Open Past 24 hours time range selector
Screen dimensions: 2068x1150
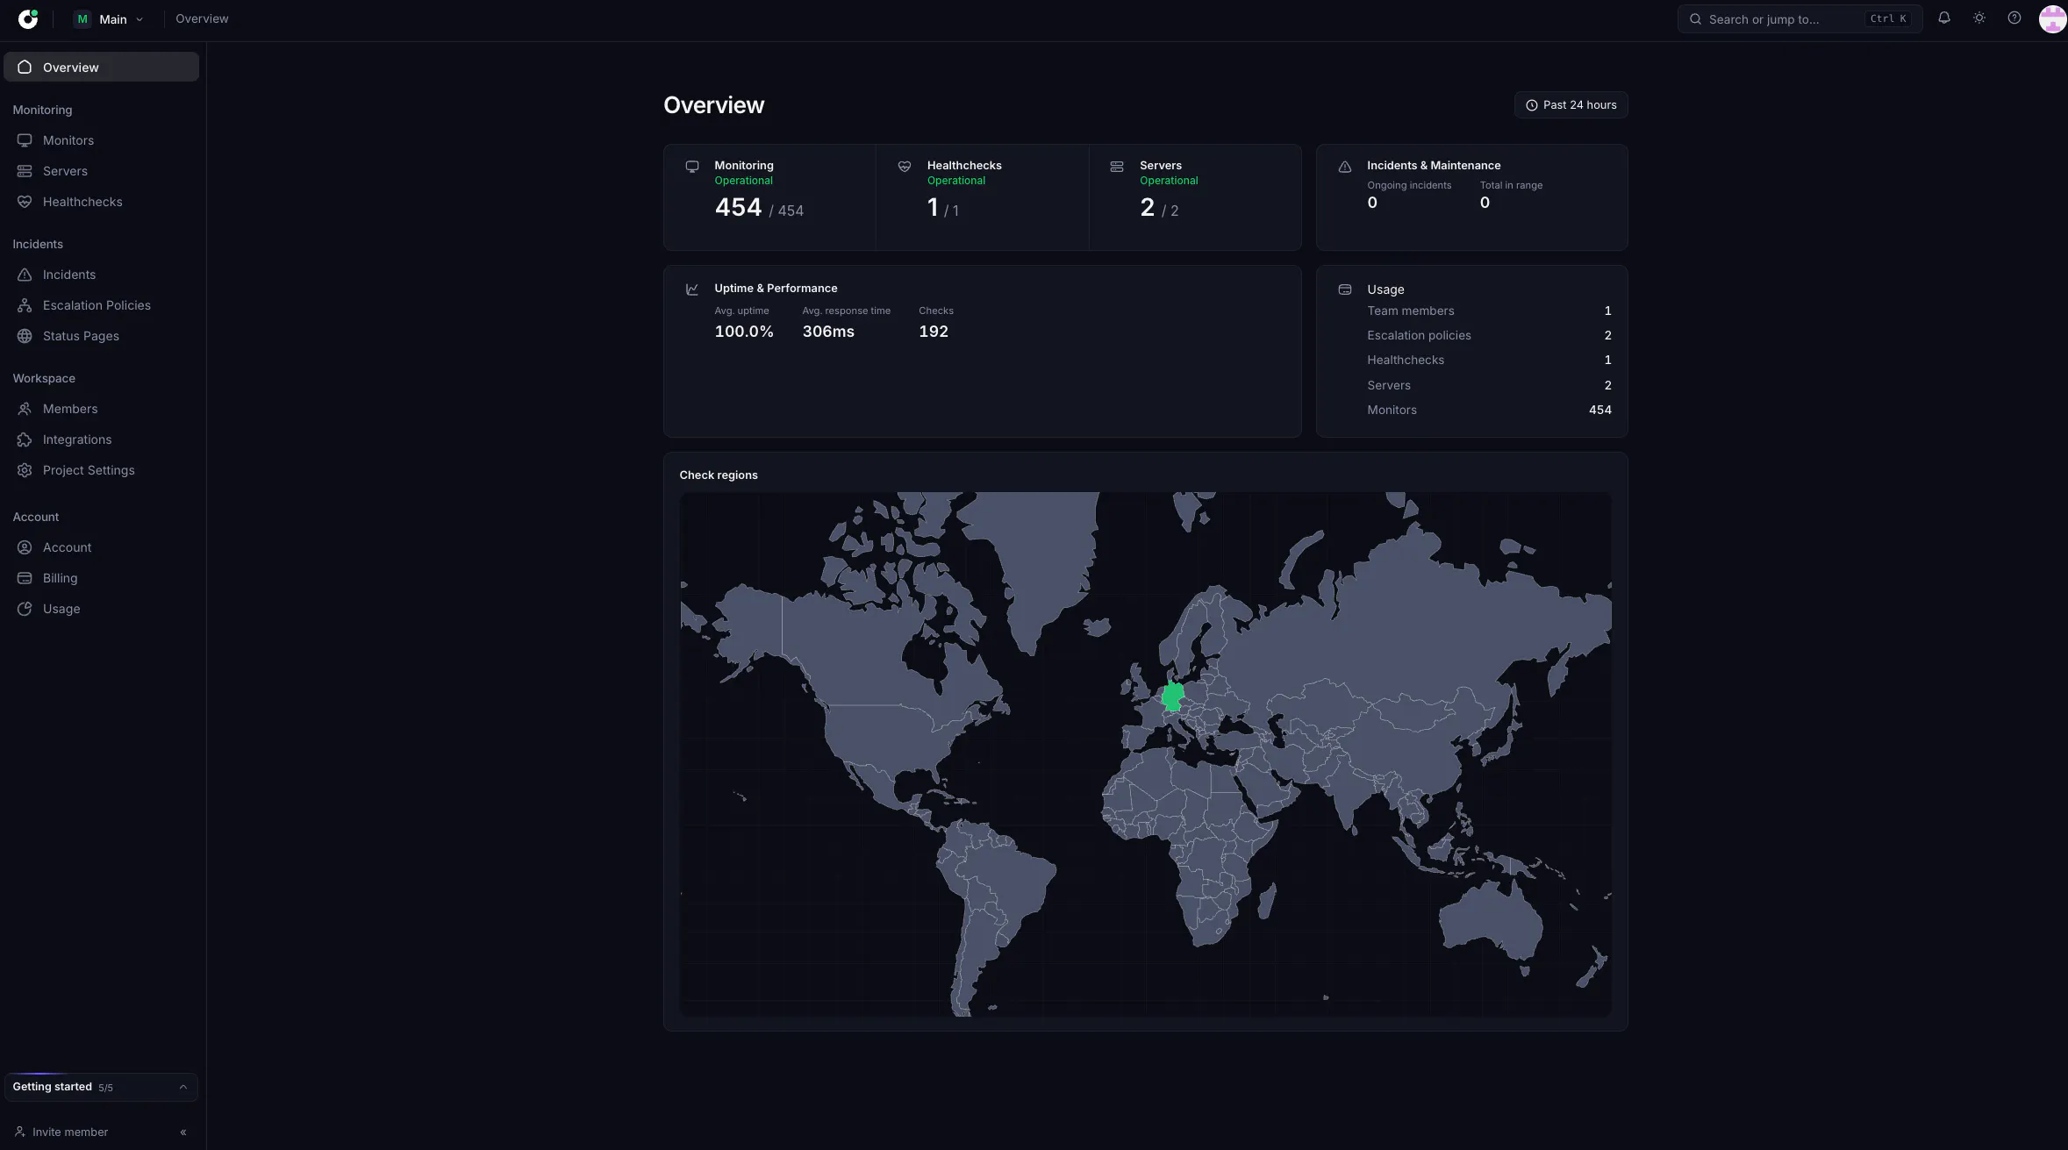(x=1571, y=104)
